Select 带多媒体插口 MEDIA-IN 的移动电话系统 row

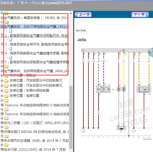tap(35, 132)
